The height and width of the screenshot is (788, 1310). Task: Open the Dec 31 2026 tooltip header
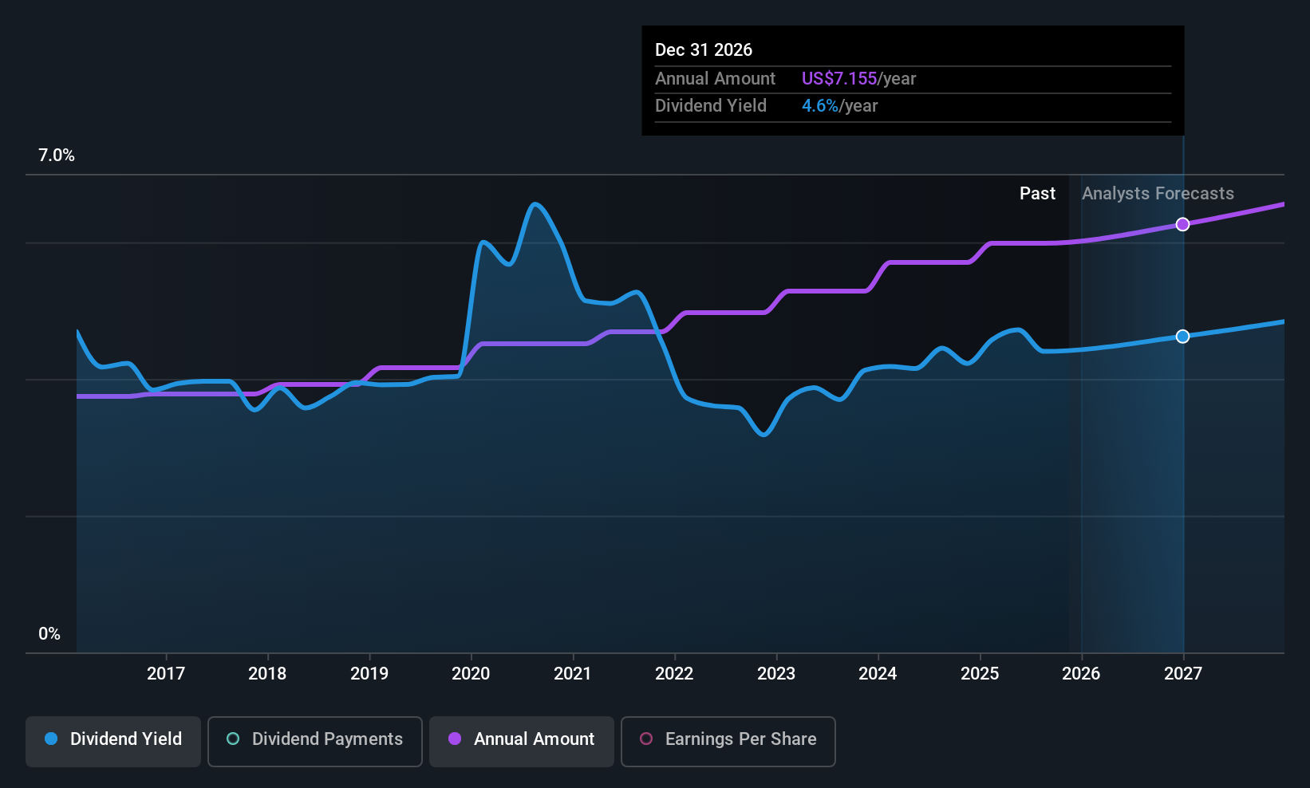pos(704,49)
